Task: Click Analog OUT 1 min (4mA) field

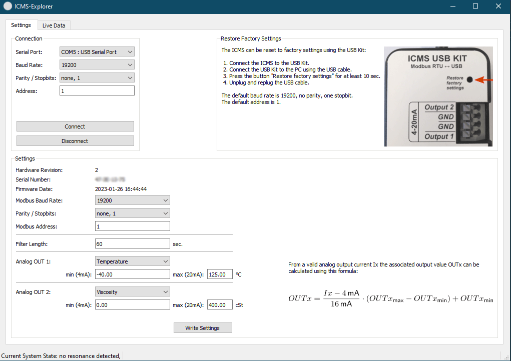Action: pyautogui.click(x=133, y=274)
